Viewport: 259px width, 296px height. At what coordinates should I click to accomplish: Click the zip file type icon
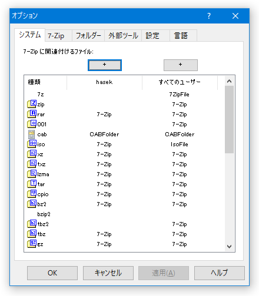tap(32, 104)
